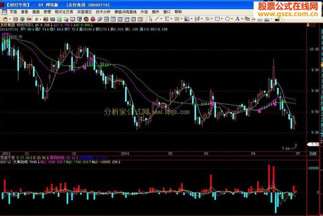Click the 友好集团 stock name label
Viewport: 323px width, 216px height.
[7, 25]
